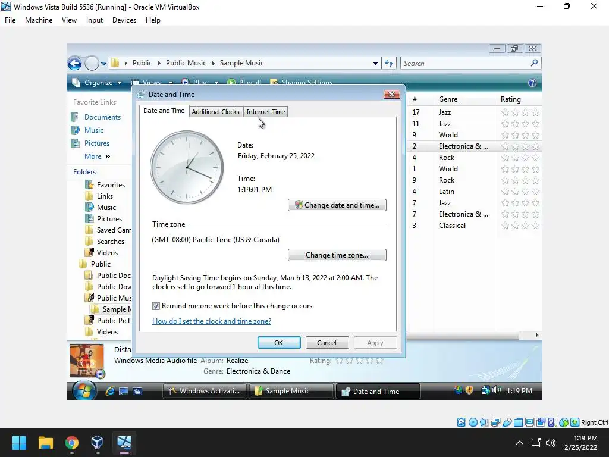The width and height of the screenshot is (609, 457).
Task: Open address bar history dropdown arrow
Action: pyautogui.click(x=375, y=63)
